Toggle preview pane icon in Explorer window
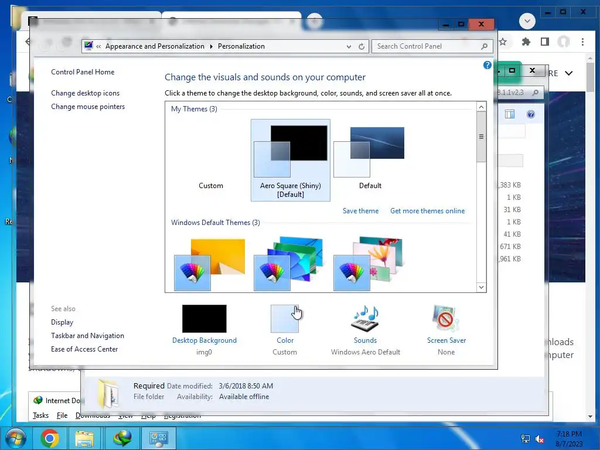The height and width of the screenshot is (450, 600). pos(510,114)
